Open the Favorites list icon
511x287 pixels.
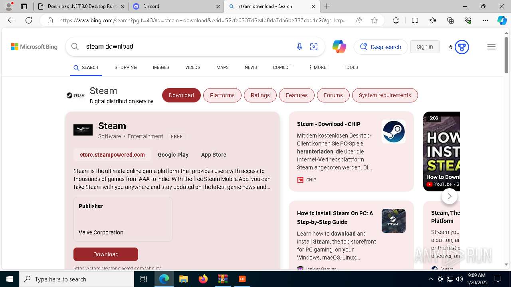[433, 20]
